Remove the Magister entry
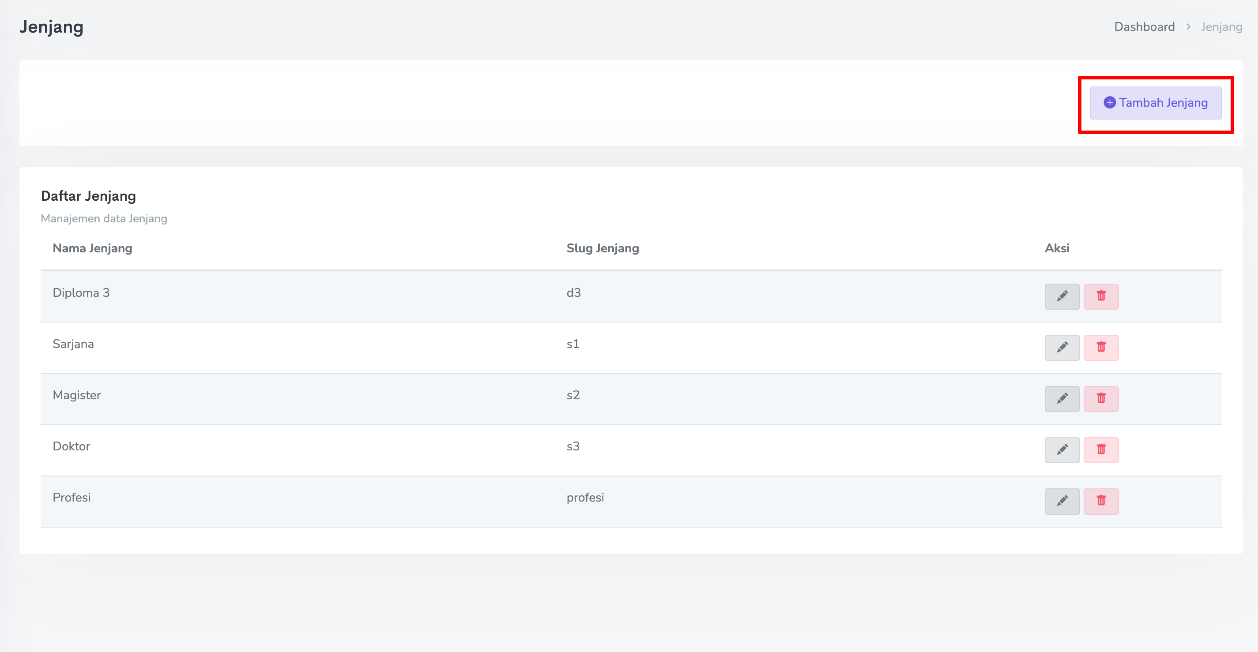This screenshot has width=1258, height=652. 1101,399
